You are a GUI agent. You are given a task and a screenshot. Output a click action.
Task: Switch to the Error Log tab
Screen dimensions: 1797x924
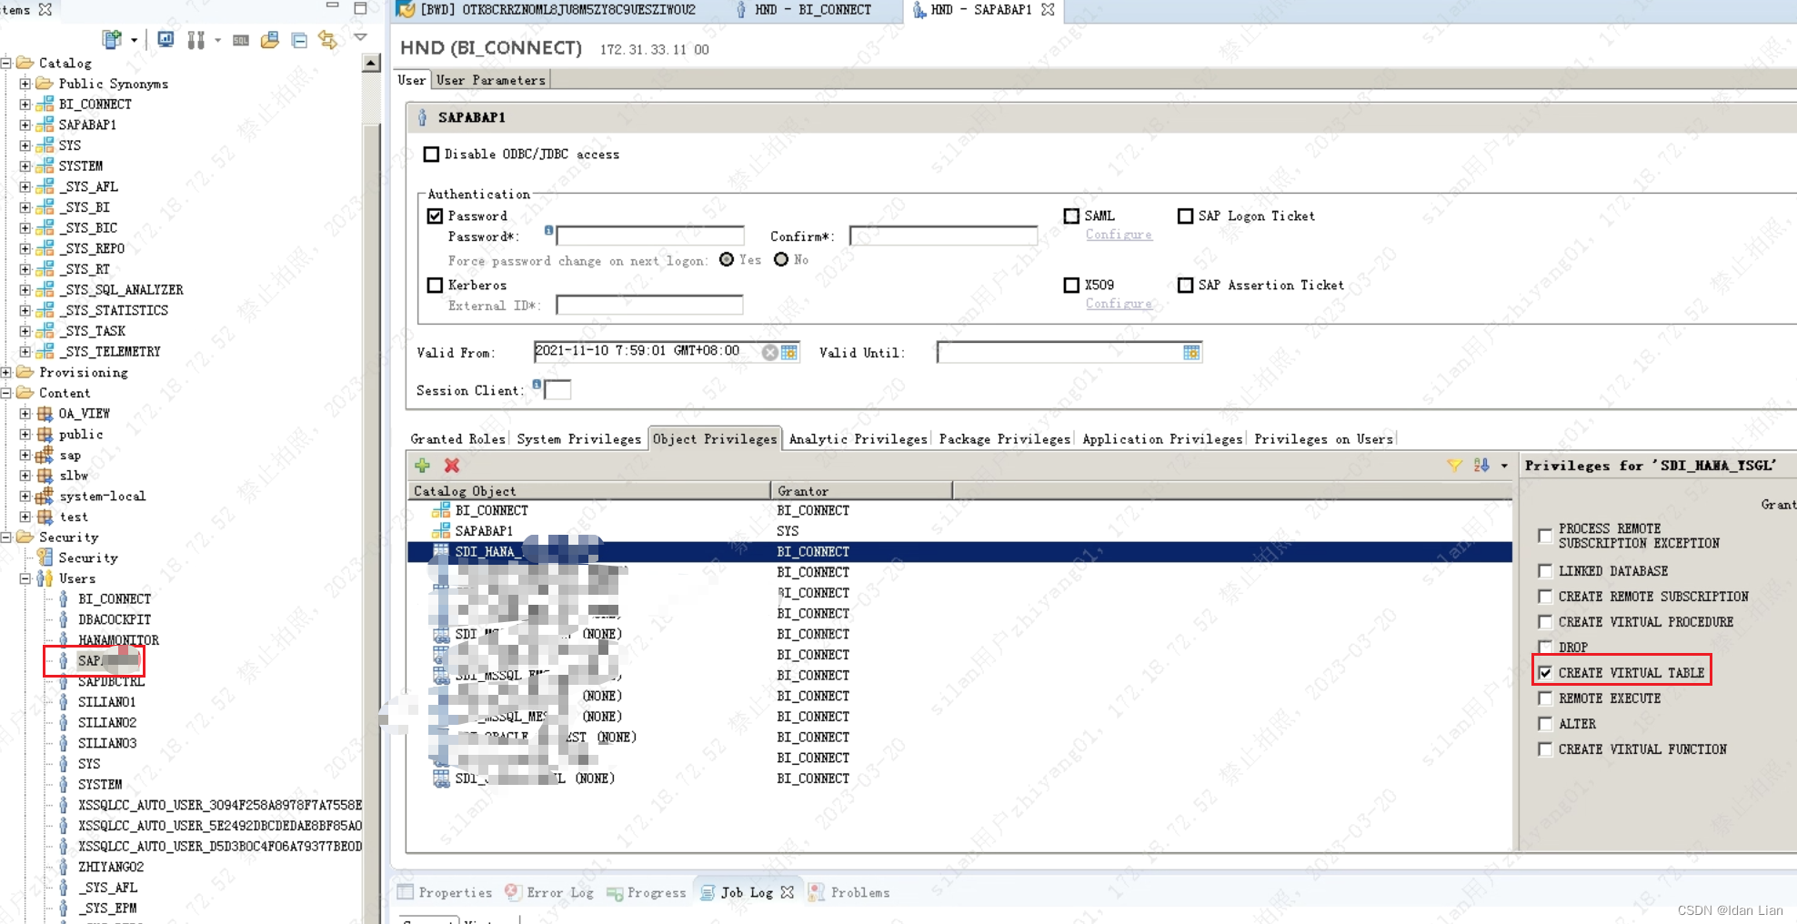click(x=558, y=892)
